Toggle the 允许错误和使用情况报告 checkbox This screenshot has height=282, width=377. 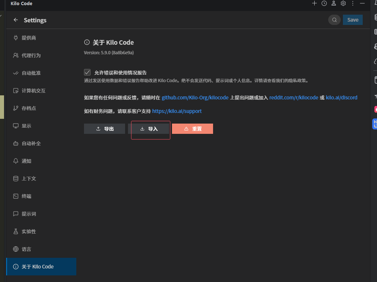click(87, 72)
